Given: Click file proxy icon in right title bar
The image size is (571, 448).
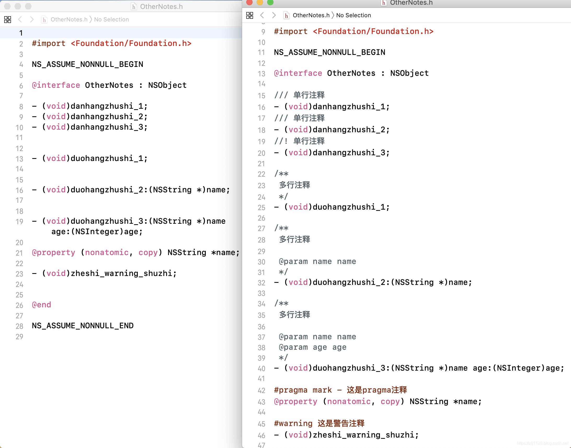Looking at the screenshot, I should click(x=384, y=3).
